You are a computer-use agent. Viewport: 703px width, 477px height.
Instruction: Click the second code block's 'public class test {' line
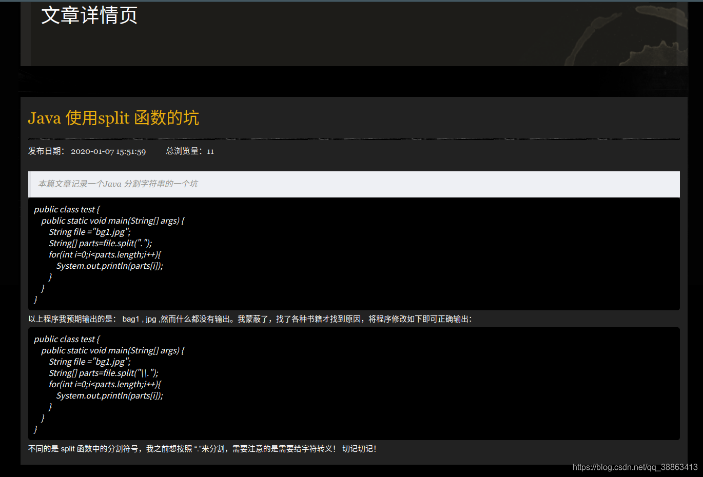[67, 339]
